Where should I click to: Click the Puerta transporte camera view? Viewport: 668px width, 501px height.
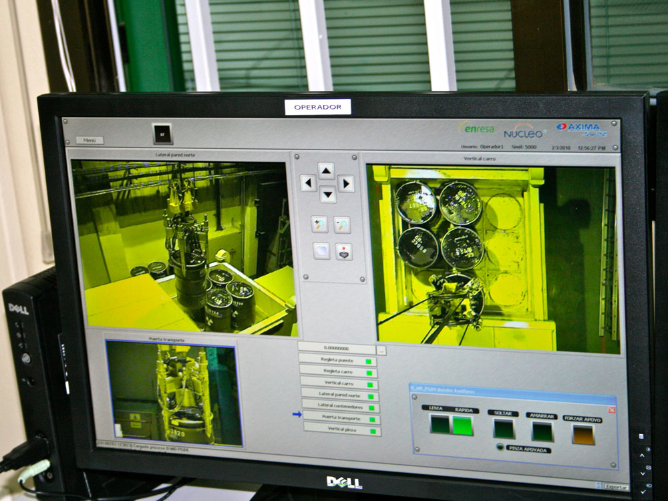pos(174,393)
